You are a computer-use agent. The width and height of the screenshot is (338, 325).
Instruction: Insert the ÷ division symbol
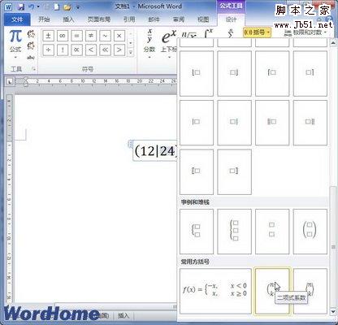[x=48, y=50]
